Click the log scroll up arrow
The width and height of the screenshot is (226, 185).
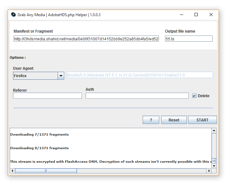(x=214, y=131)
